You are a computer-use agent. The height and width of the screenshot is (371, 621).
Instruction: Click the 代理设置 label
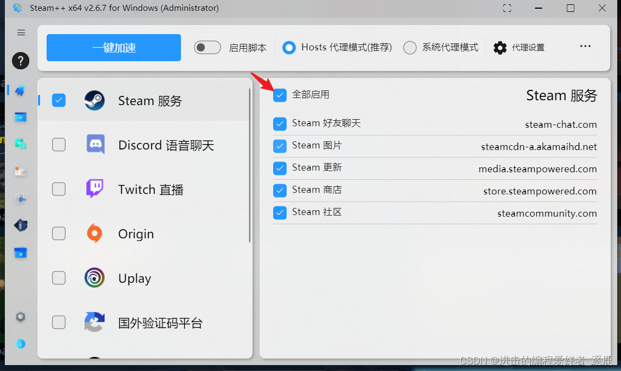pos(528,48)
